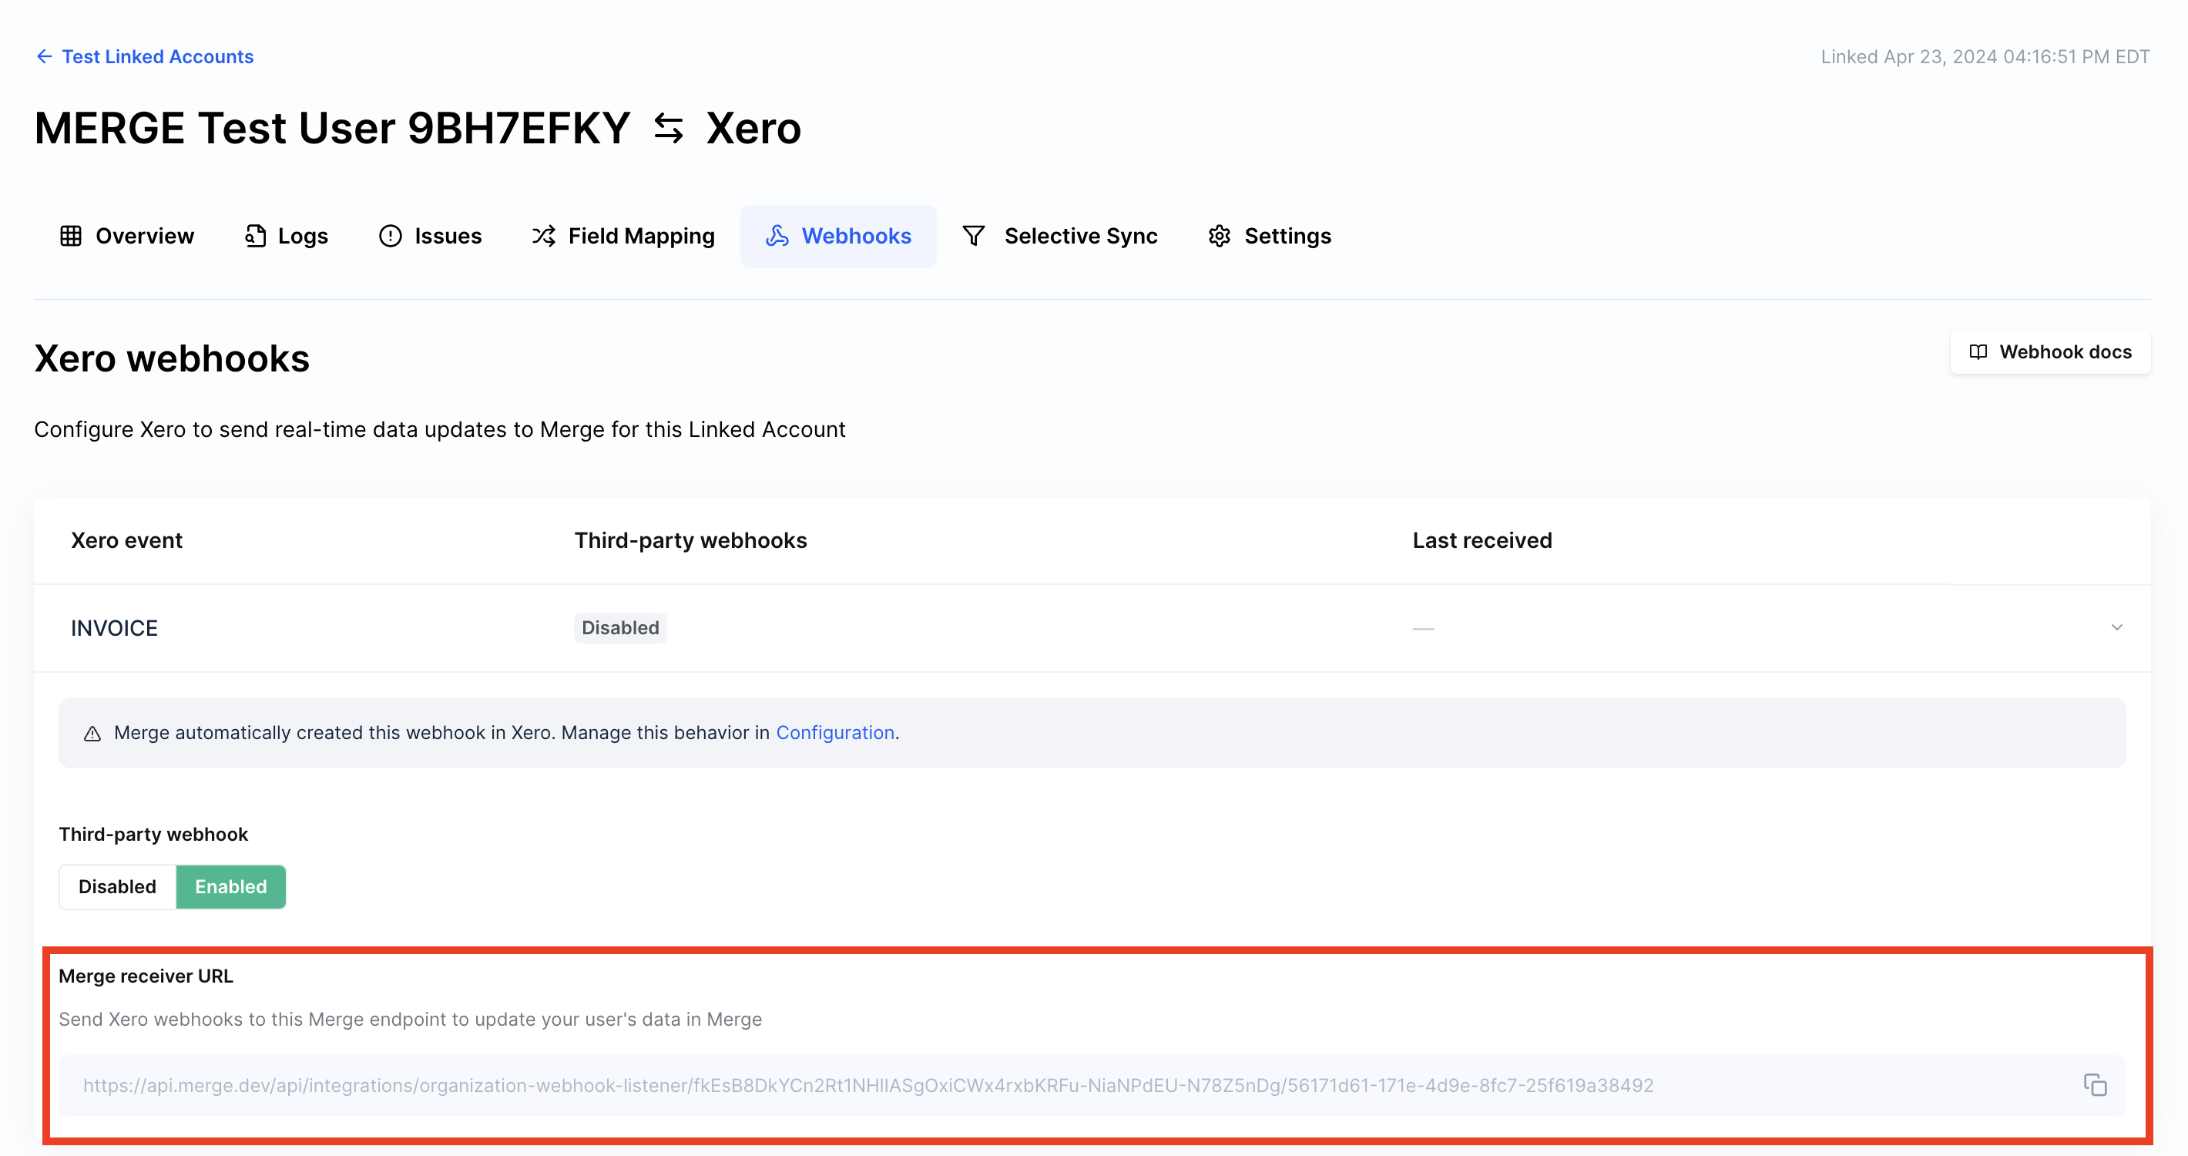Switch to the Webhooks tab
Viewport: 2188px width, 1156px height.
click(837, 236)
